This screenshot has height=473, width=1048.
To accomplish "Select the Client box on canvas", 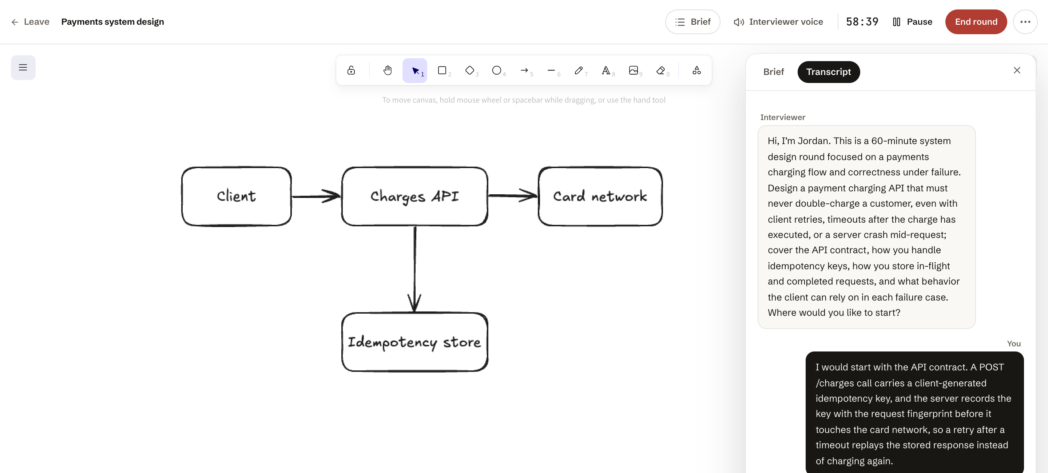I will tap(237, 196).
